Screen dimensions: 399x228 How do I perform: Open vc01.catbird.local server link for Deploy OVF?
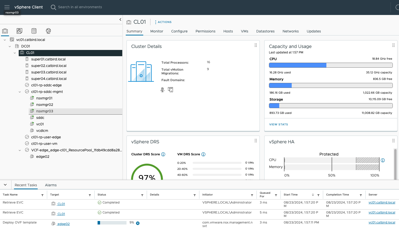click(x=382, y=222)
